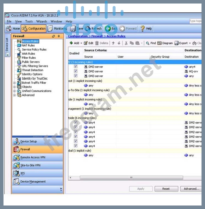The height and width of the screenshot is (209, 205).
Task: Toggle first outside any4 rule checkbox
Action: [x=75, y=123]
